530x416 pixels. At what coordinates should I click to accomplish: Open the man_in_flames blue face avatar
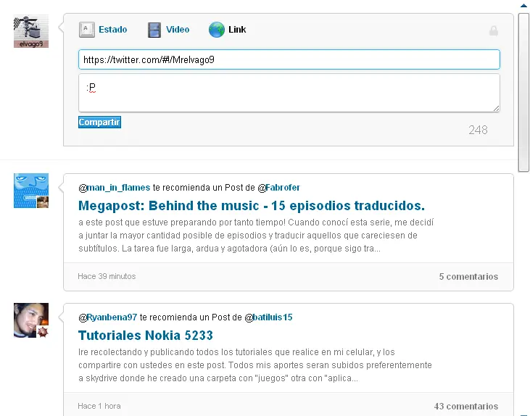click(x=31, y=191)
